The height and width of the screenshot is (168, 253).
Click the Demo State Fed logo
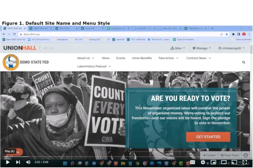[x=11, y=62]
